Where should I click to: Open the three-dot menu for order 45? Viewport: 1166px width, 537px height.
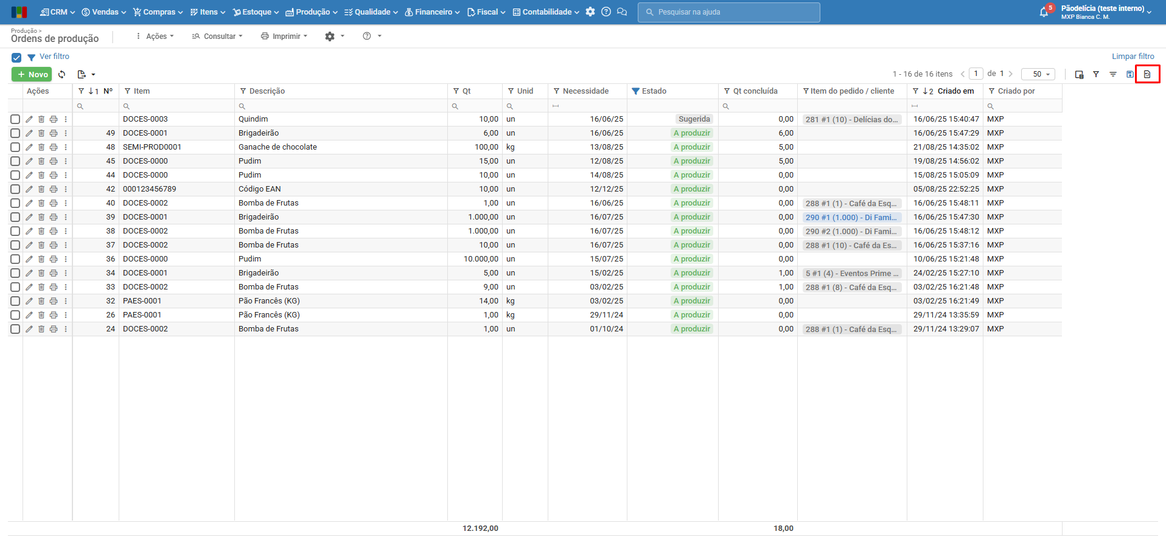[x=66, y=161]
